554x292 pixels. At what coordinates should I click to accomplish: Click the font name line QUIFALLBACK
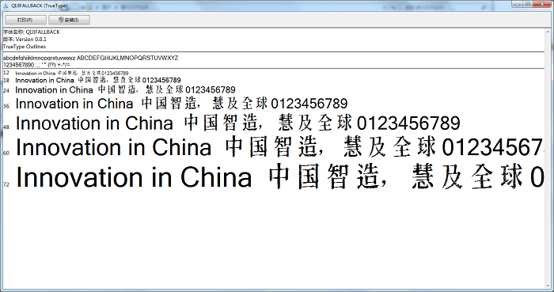(x=32, y=32)
